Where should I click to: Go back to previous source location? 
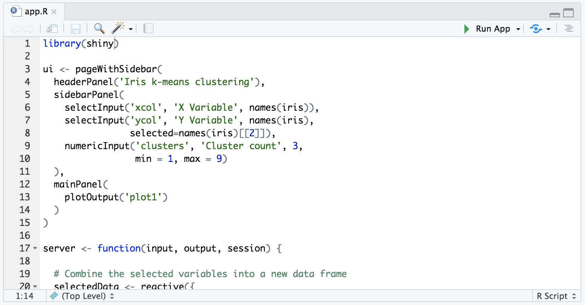pyautogui.click(x=16, y=29)
